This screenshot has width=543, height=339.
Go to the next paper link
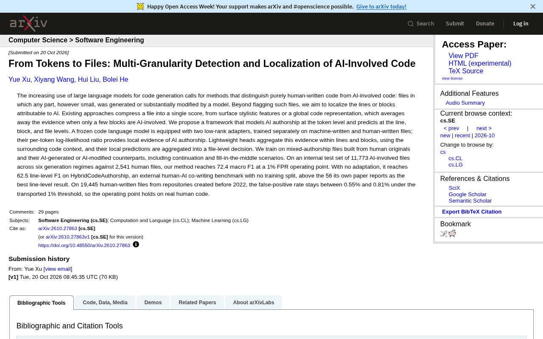(484, 128)
